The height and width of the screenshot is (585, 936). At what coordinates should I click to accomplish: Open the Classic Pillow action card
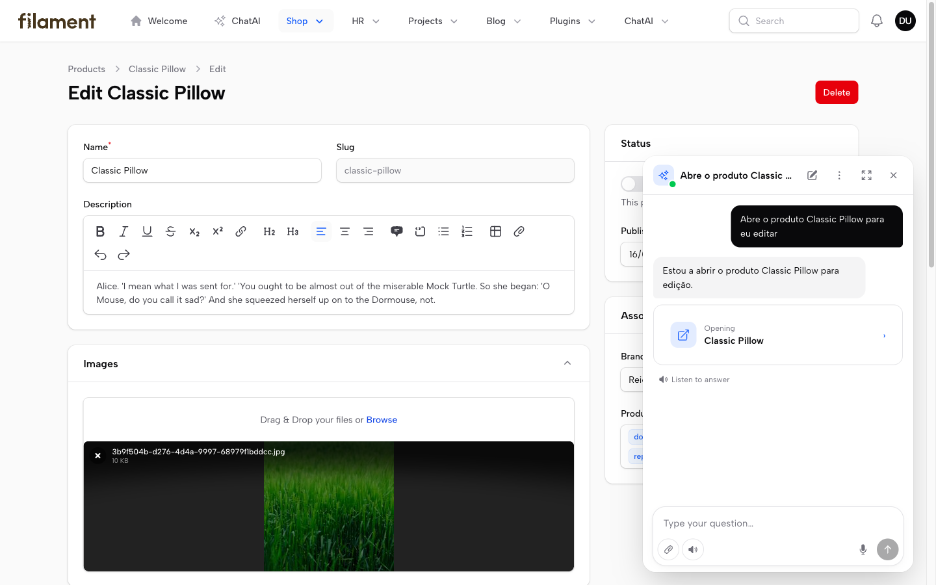(778, 335)
